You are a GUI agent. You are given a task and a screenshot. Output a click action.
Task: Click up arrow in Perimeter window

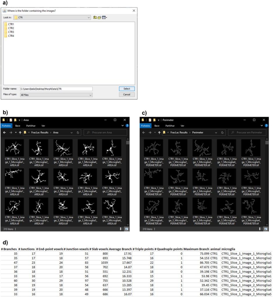(x=159, y=133)
